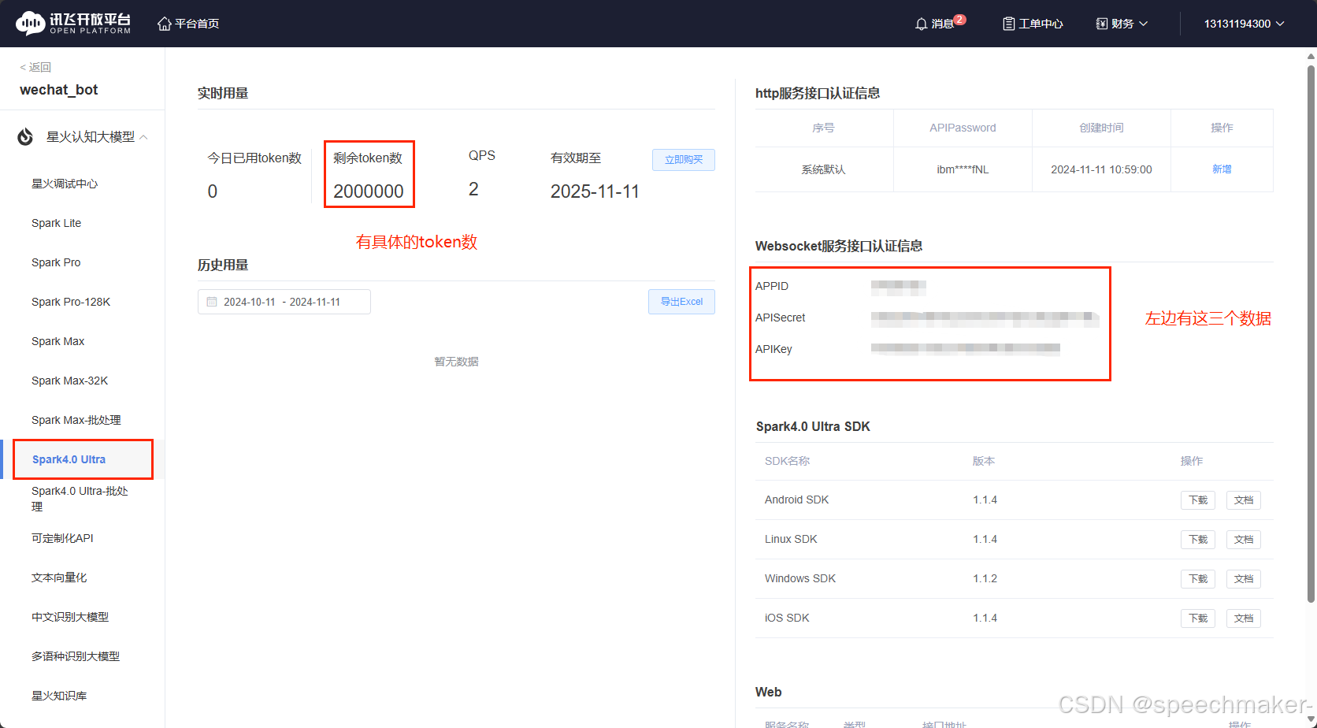The height and width of the screenshot is (728, 1317).
Task: Open 多语种识别大模型 in the sidebar
Action: 76,656
